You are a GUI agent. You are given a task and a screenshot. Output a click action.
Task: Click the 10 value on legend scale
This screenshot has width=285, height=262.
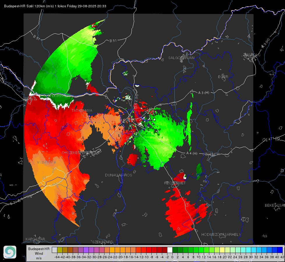pos(199,257)
